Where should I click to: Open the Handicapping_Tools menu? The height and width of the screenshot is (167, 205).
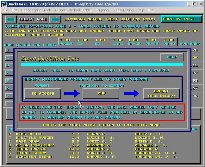pos(36,10)
